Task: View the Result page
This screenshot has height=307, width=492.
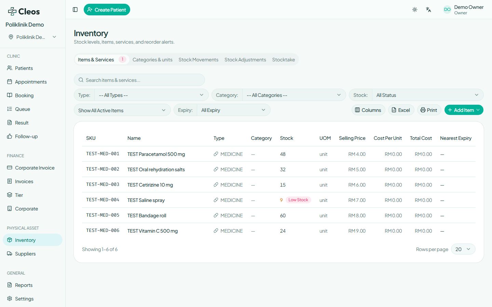Action: [32, 123]
